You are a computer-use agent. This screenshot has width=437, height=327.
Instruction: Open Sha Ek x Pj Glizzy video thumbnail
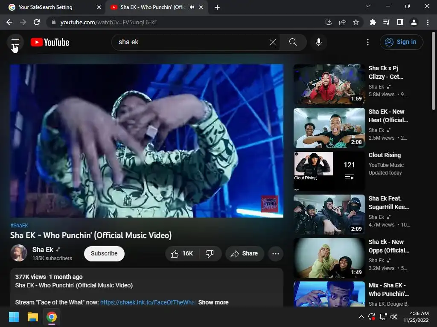(x=329, y=84)
